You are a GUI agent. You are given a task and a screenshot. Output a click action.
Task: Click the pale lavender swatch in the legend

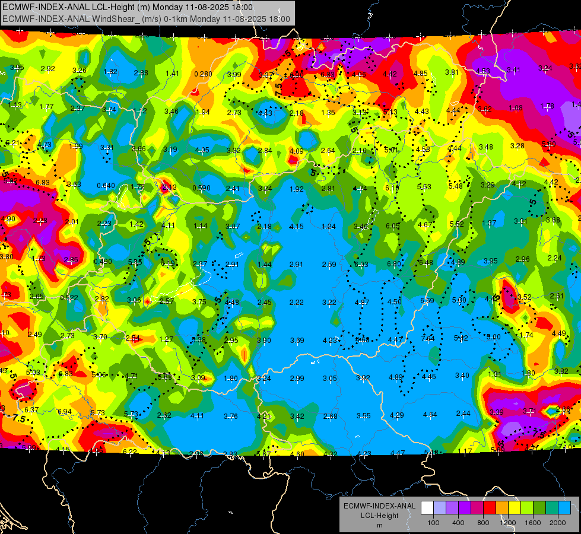[439, 508]
